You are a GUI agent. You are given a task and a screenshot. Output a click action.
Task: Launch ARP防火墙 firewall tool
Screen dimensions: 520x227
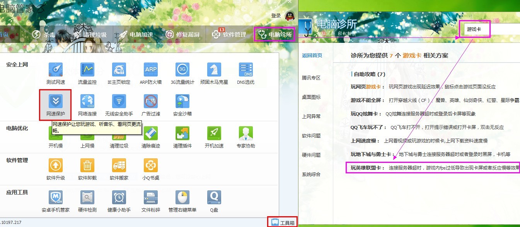point(151,73)
